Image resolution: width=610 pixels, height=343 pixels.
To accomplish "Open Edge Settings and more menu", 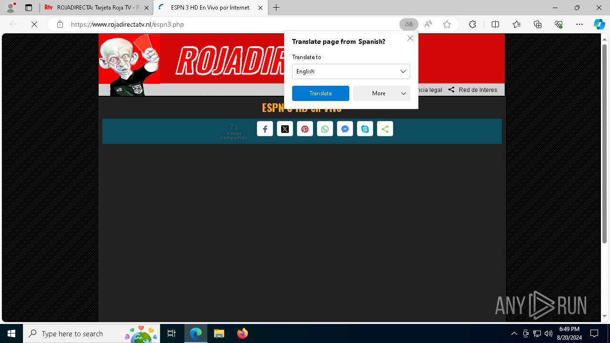I will [579, 24].
